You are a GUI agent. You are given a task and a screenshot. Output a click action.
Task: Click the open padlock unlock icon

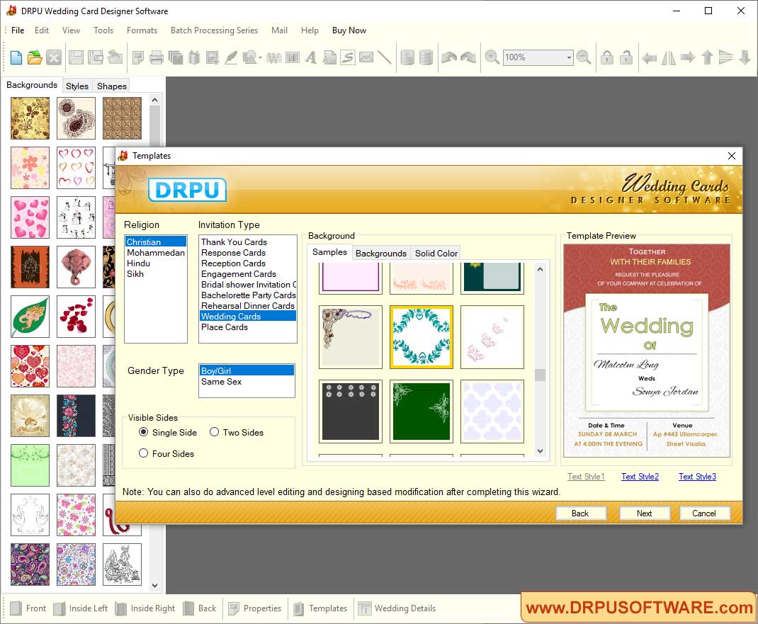coord(626,57)
